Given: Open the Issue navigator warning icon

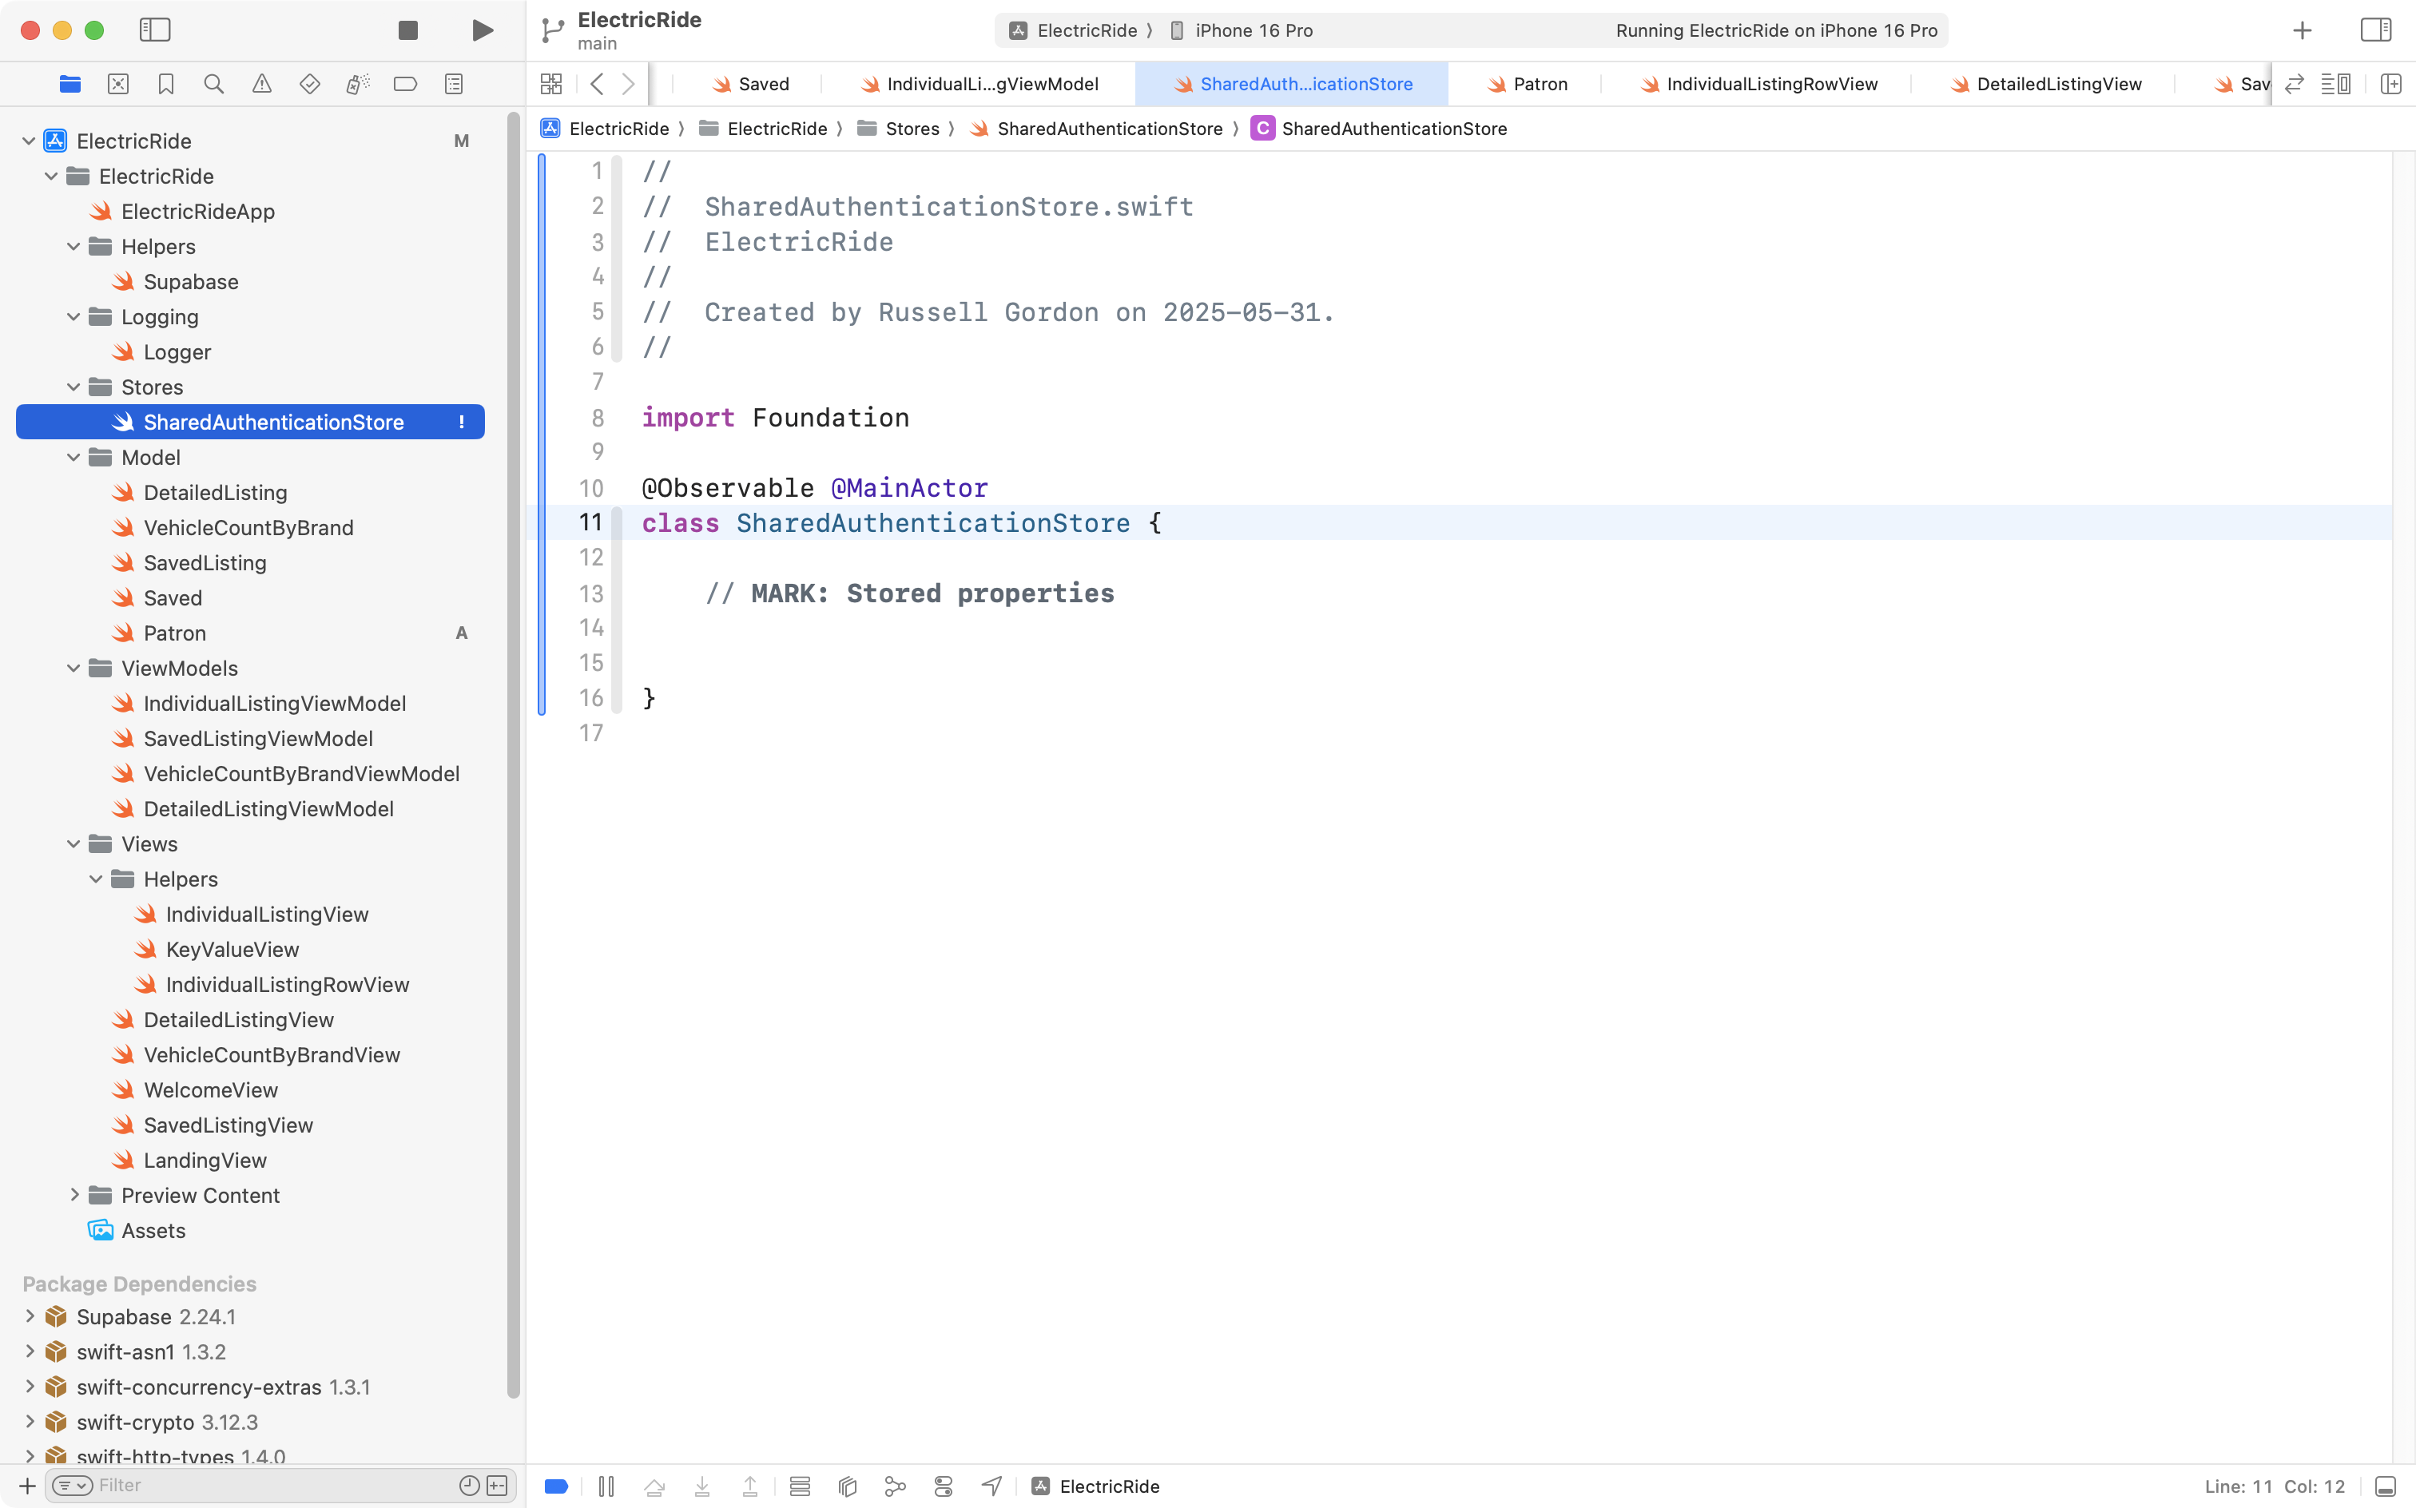Looking at the screenshot, I should tap(261, 84).
